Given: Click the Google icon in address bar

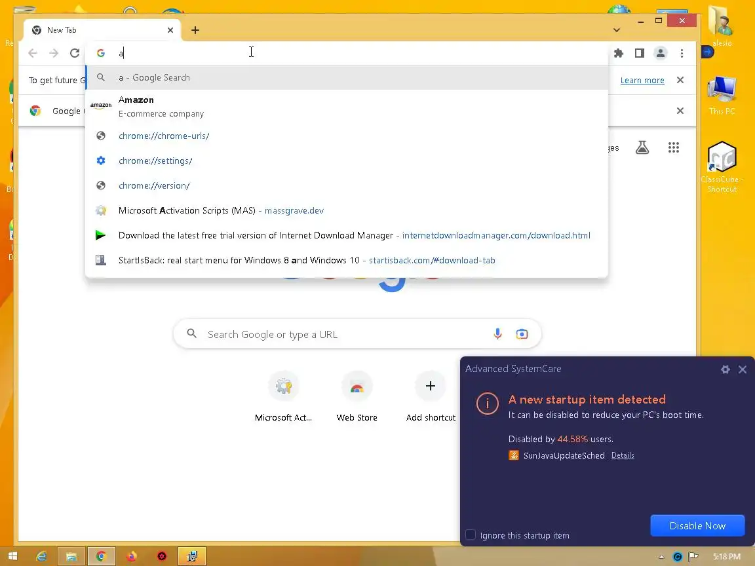Looking at the screenshot, I should 101,53.
